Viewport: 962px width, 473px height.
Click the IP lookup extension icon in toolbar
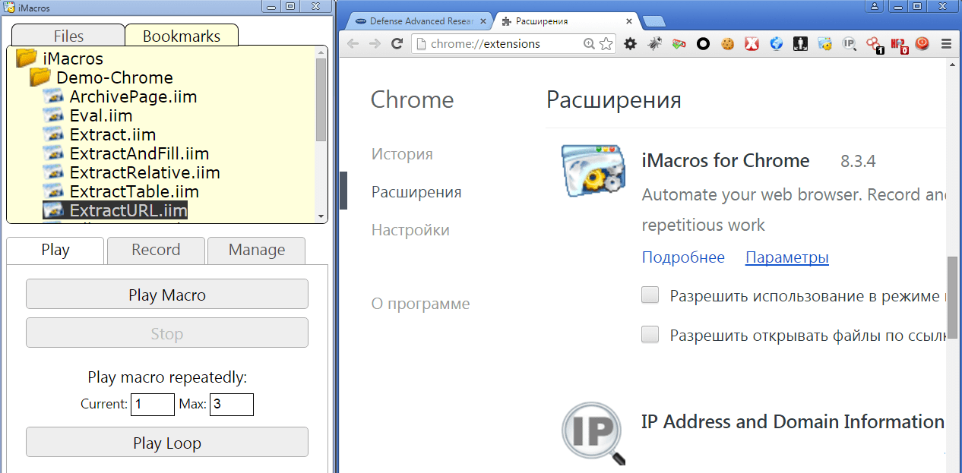pos(850,44)
